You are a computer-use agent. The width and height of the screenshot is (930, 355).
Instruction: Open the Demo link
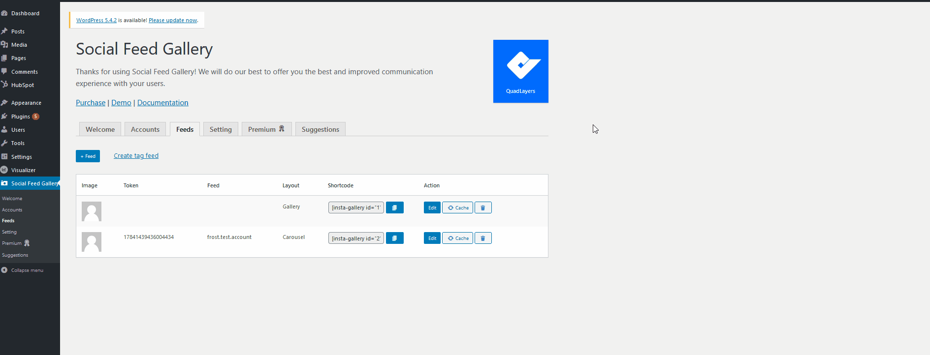pyautogui.click(x=121, y=103)
